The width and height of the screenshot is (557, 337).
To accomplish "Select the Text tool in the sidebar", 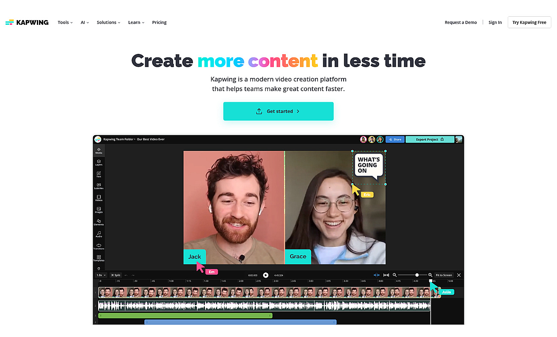I will [x=99, y=174].
